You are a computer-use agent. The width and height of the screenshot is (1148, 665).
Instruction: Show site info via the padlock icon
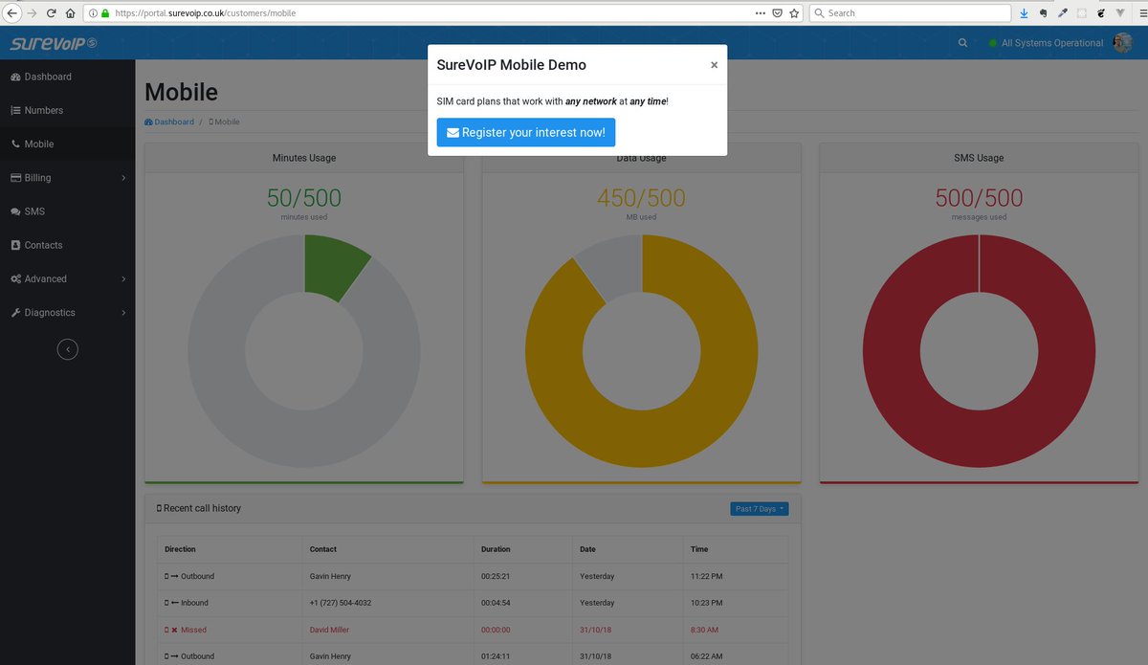(105, 13)
